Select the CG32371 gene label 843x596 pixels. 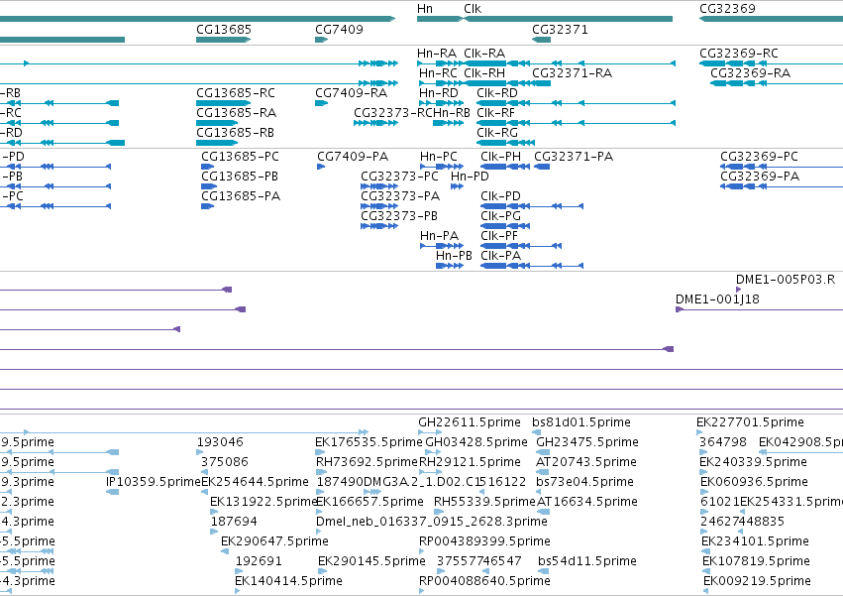[x=560, y=30]
